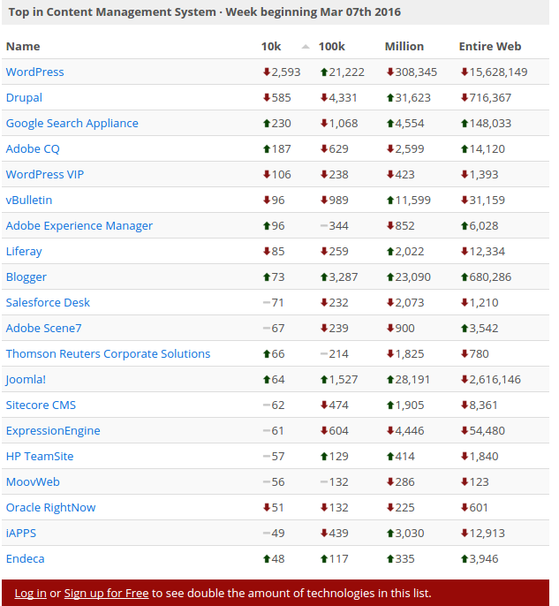This screenshot has height=606, width=559.
Task: Click the sort arrow beside 10k
Action: point(306,47)
